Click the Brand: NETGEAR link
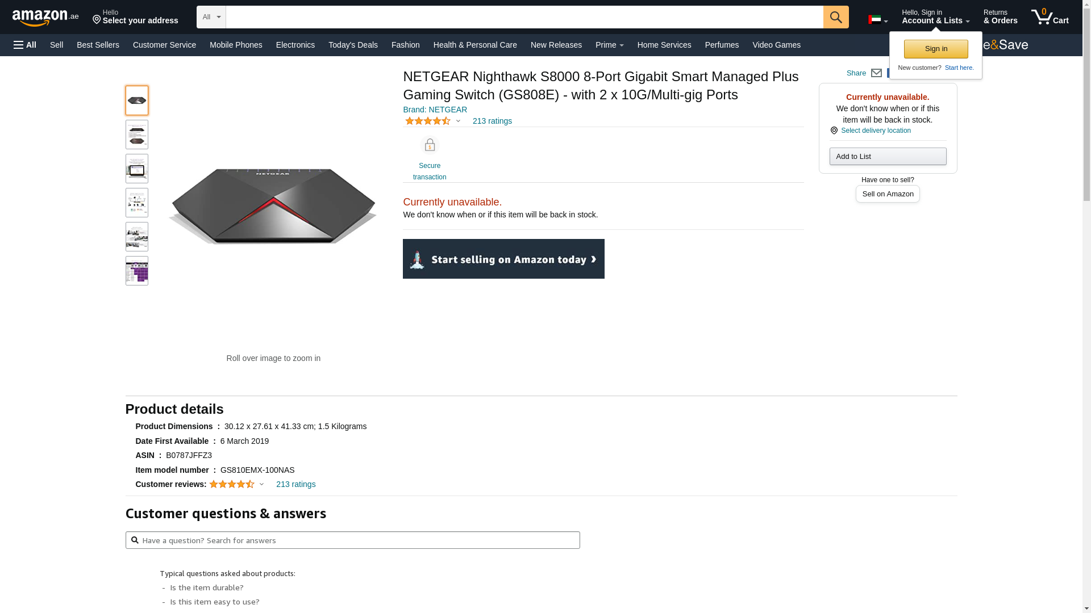The height and width of the screenshot is (613, 1091). tap(435, 110)
